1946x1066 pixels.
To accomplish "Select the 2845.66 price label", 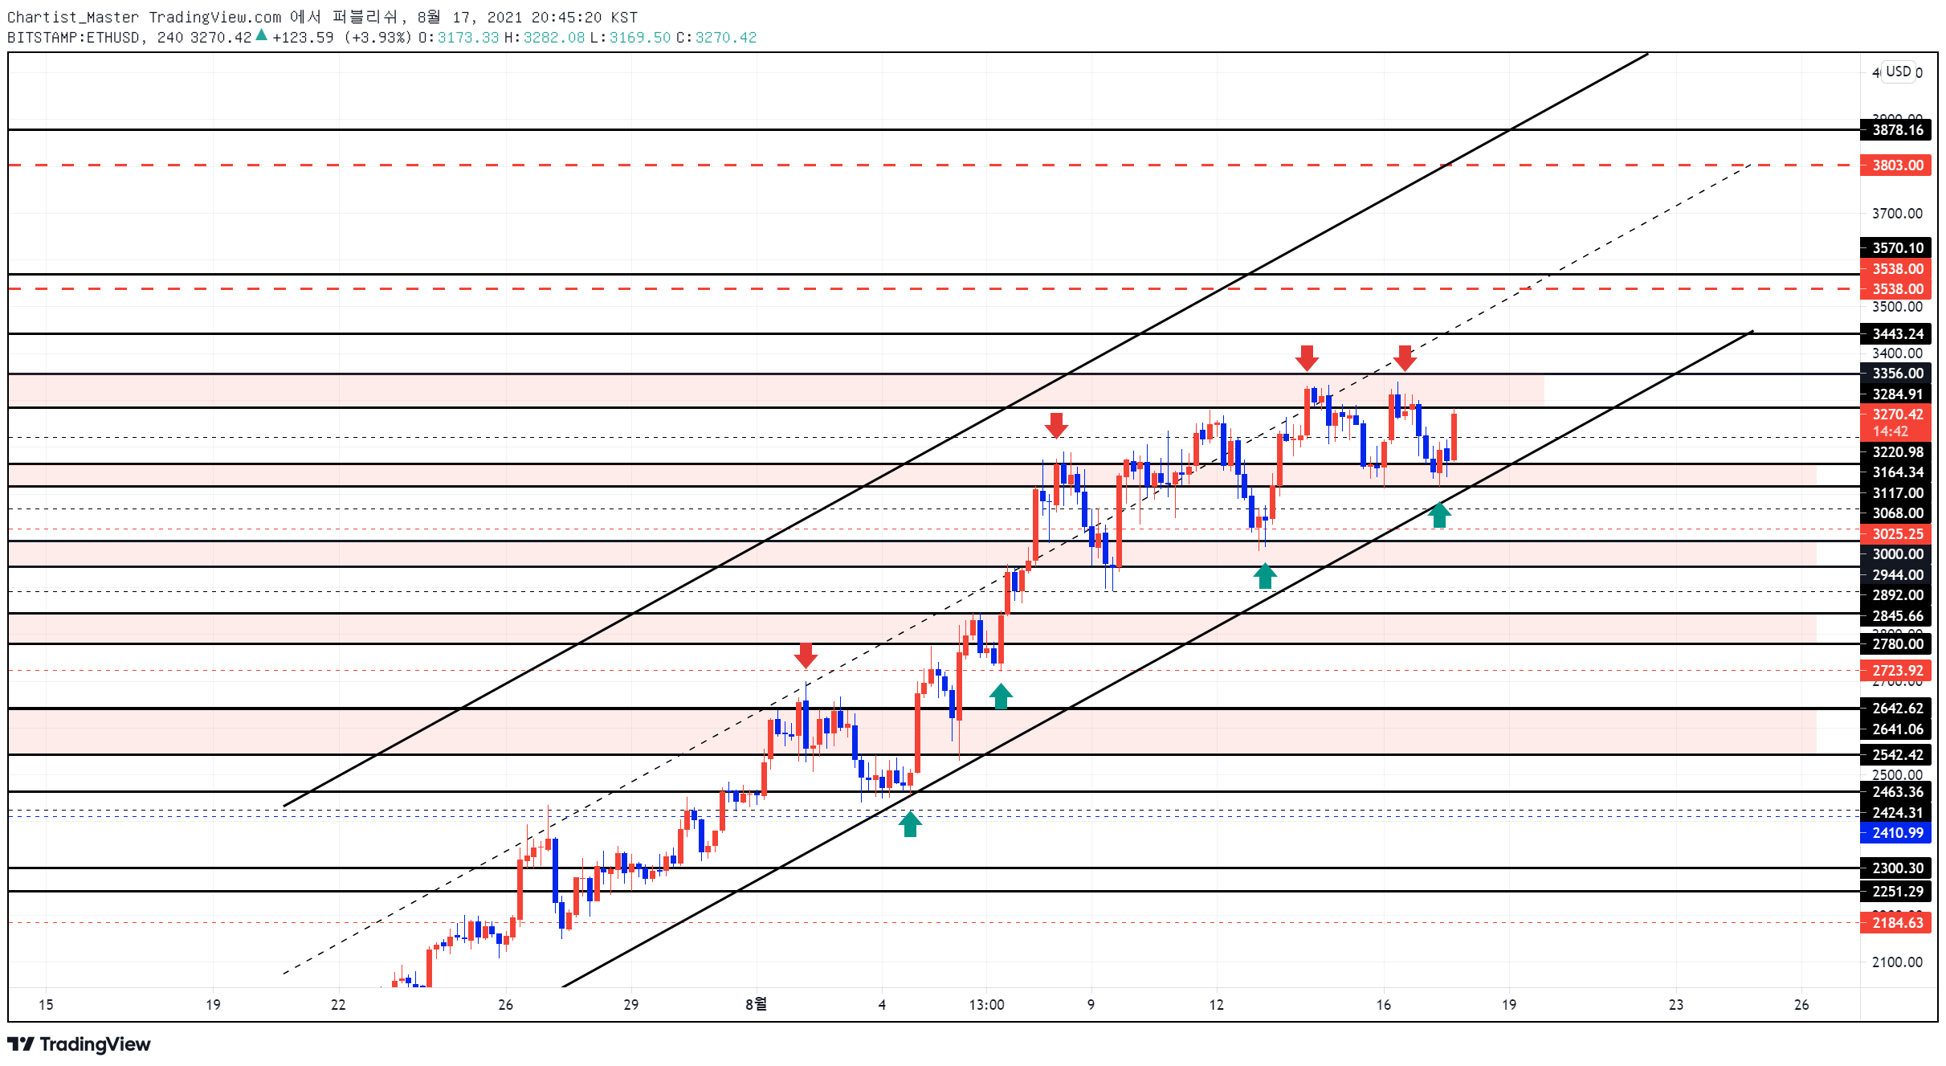I will click(x=1896, y=616).
